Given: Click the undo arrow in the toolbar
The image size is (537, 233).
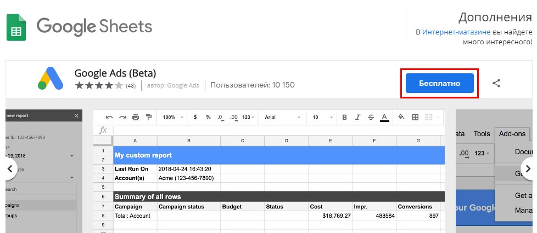Looking at the screenshot, I should point(109,117).
